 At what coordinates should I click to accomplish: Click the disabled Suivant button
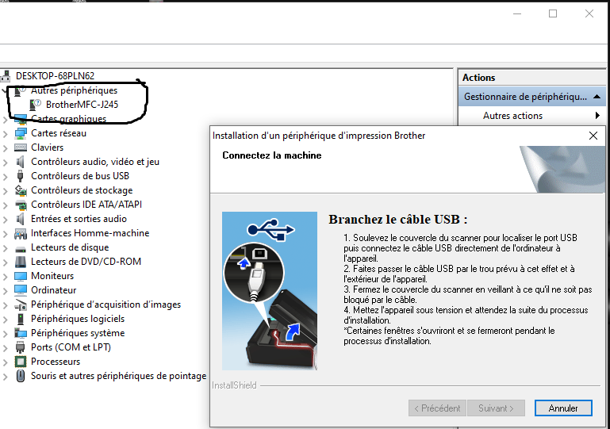point(496,408)
